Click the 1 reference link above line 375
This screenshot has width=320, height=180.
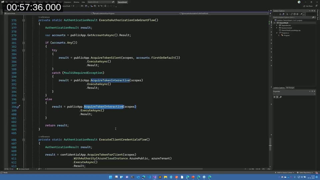click(44, 17)
